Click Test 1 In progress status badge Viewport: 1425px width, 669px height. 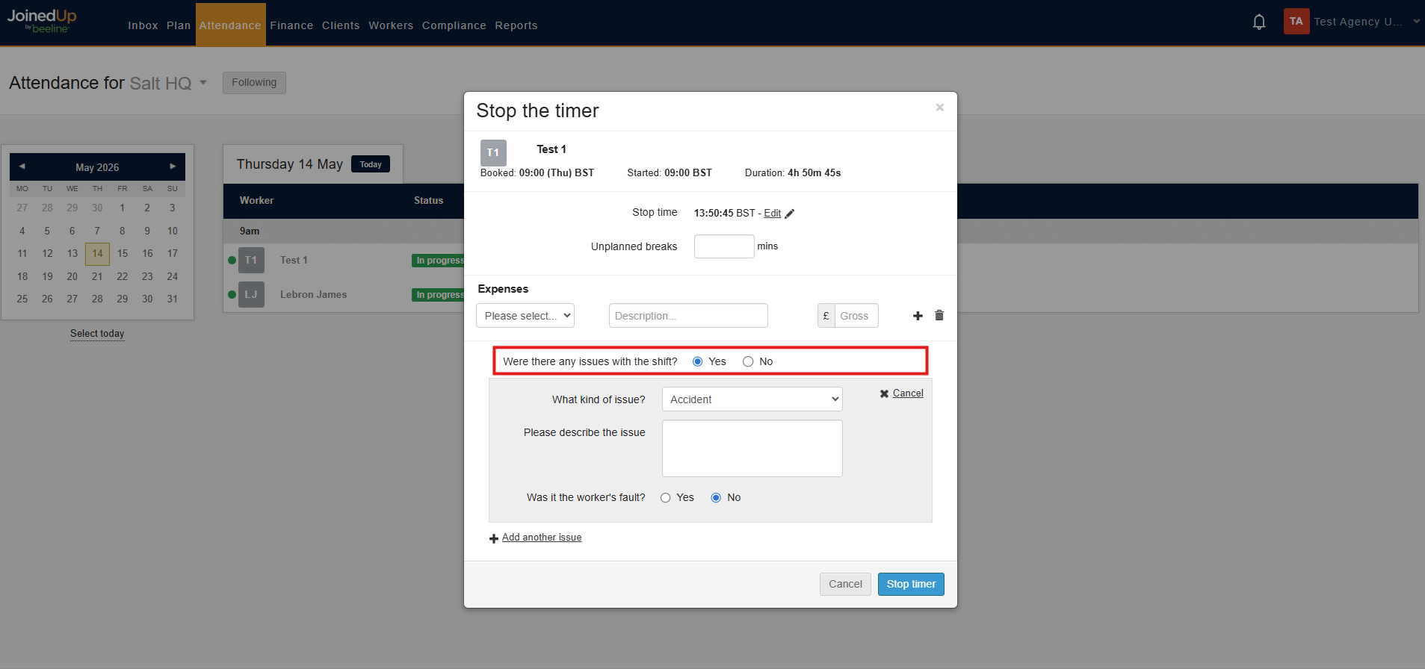pos(438,261)
